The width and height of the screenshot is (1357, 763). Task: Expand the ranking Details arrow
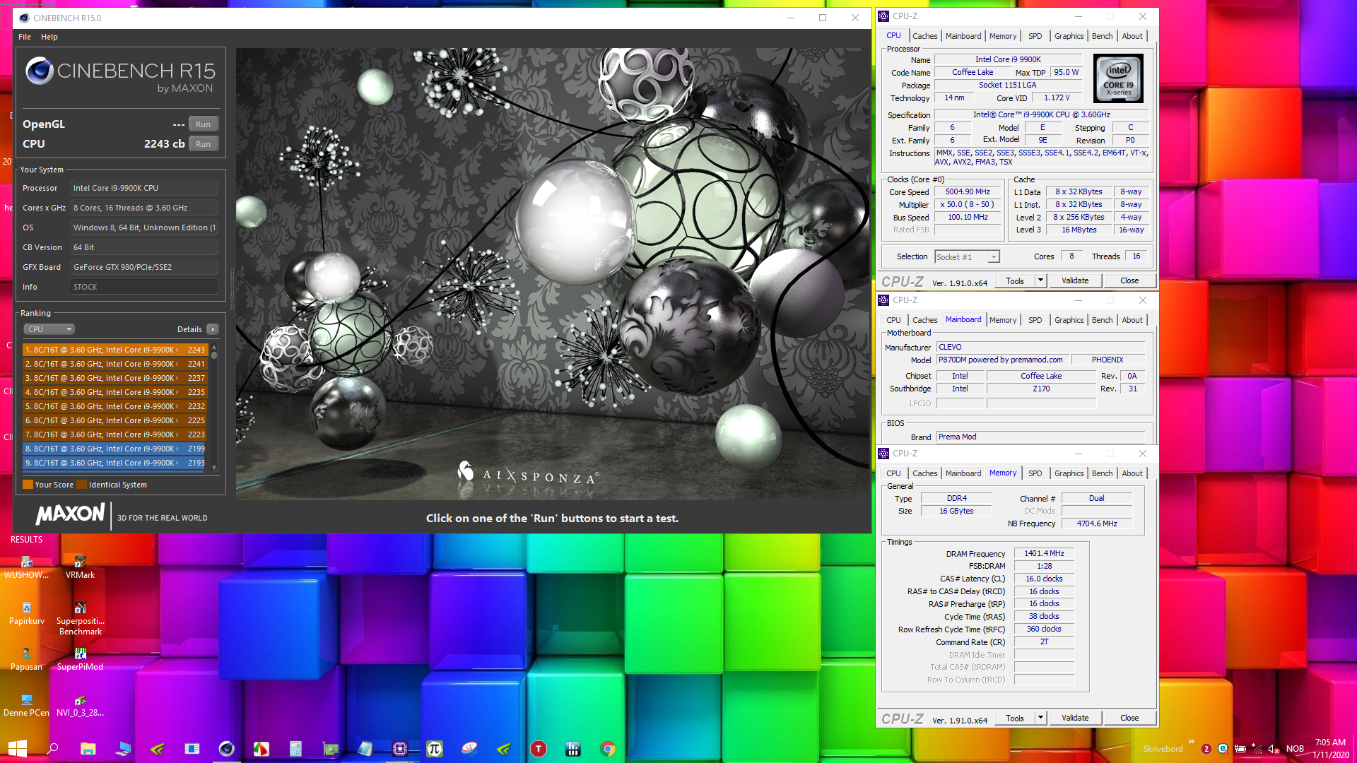click(x=213, y=329)
